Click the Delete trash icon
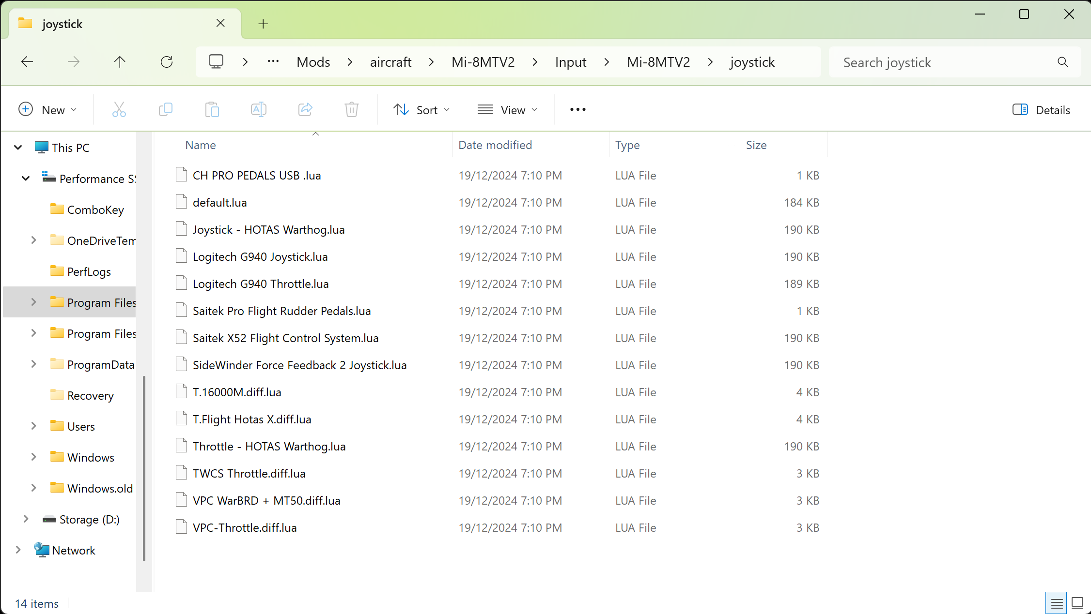Screen dimensions: 1091x614 [352, 110]
